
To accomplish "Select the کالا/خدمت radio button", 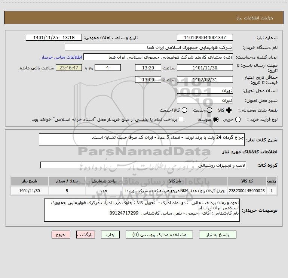I will coord(184,110).
